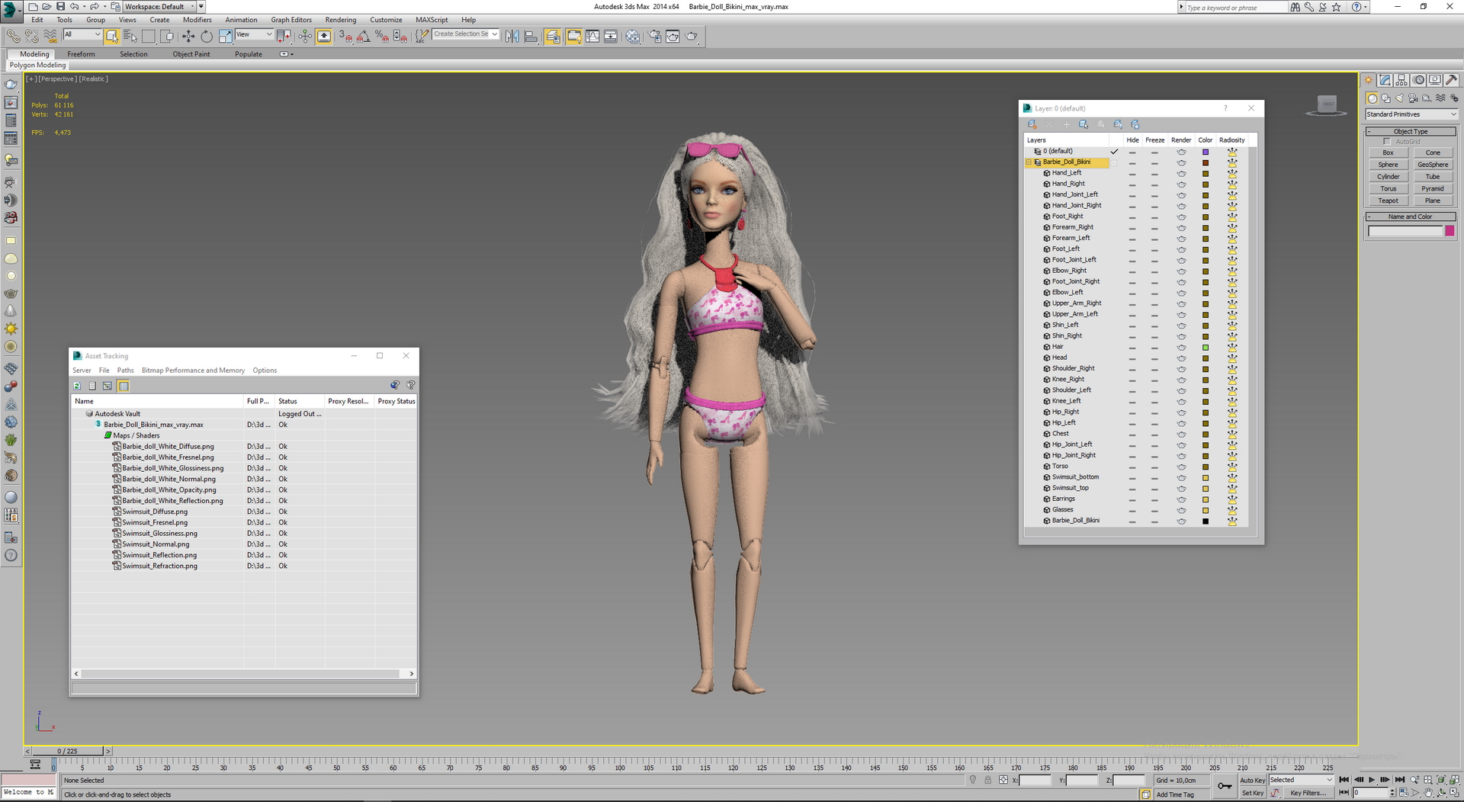Screen dimensions: 1464x802
Task: Toggle Freeze for Hair layer row
Action: click(x=1154, y=348)
